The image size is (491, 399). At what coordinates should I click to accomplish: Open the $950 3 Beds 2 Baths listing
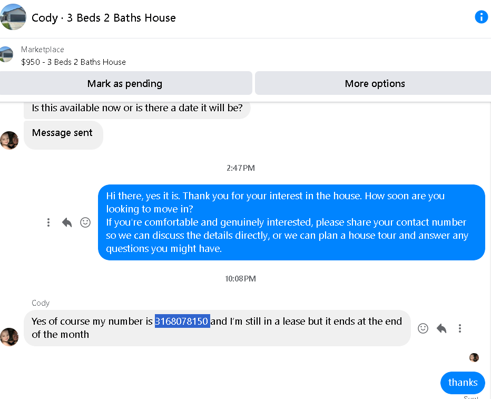[73, 62]
